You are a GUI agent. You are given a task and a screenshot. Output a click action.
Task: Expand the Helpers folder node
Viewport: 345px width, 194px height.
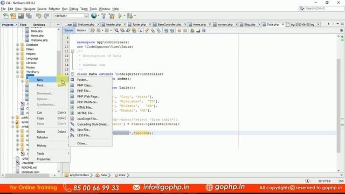(x=18, y=54)
